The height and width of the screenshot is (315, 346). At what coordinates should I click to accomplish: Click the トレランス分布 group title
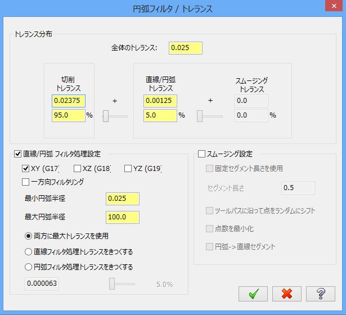33,34
